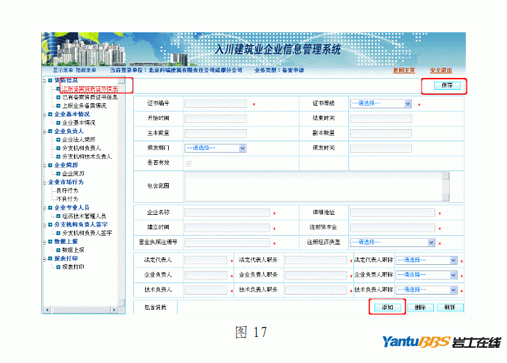Click the 证书编号 input field
Image resolution: width=507 pixels, height=363 pixels.
[214, 103]
